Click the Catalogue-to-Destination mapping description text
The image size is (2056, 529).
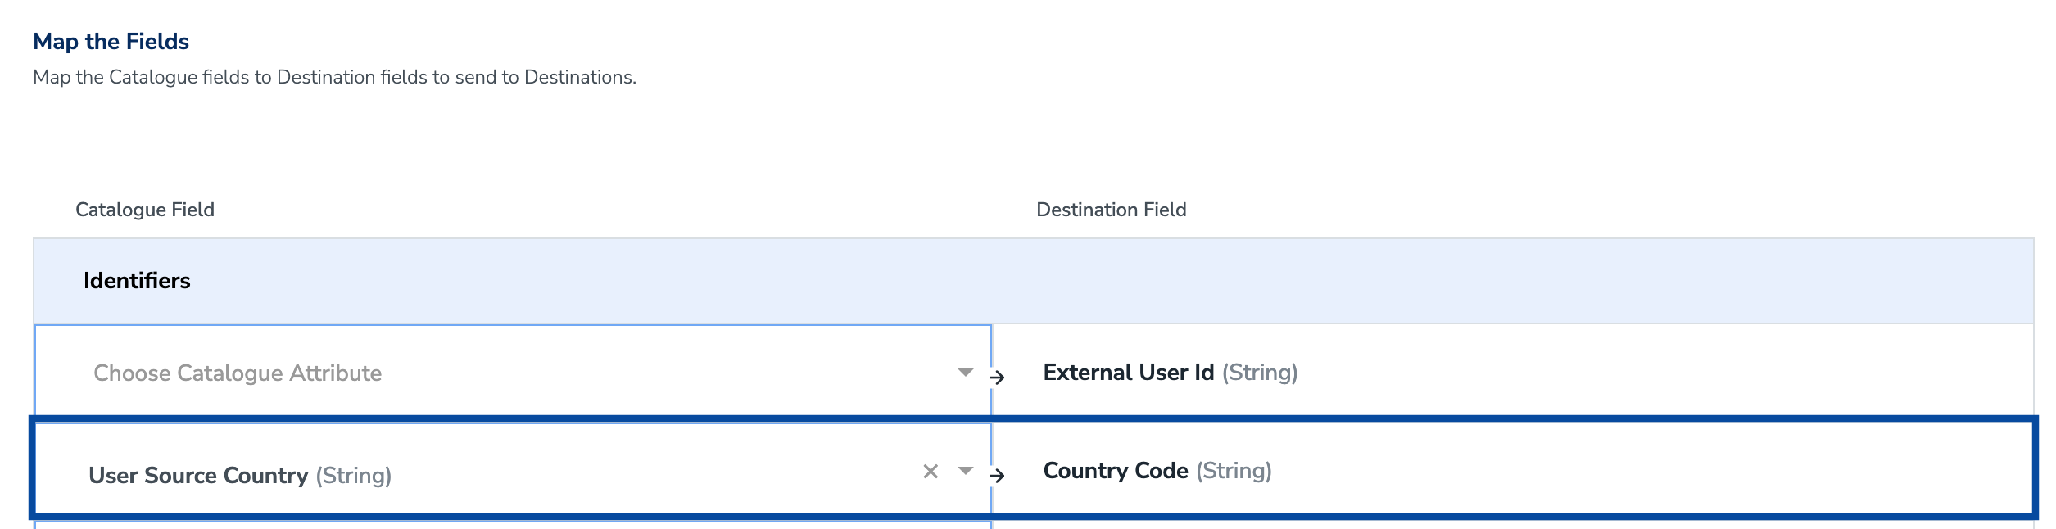click(x=334, y=77)
